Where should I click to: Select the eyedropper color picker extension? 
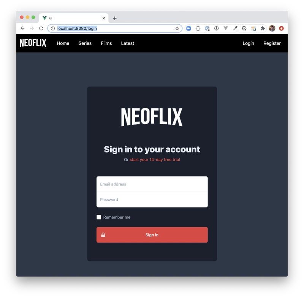tap(235, 29)
